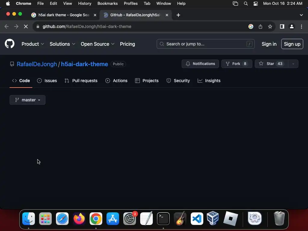Open Control Center in menu bar
The image size is (308, 231).
(x=256, y=3)
